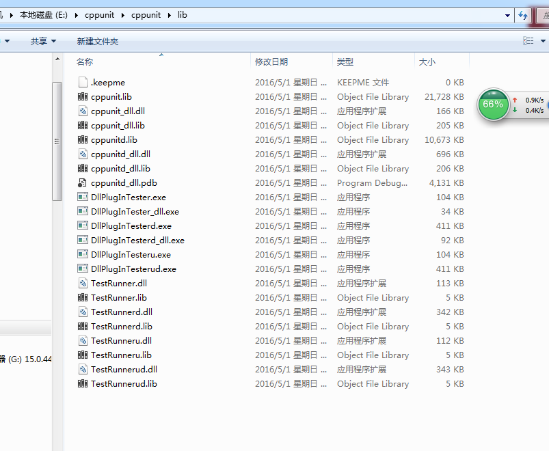Click the KEEPME 文件 type cell

click(363, 82)
